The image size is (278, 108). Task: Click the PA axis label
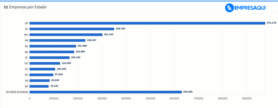(26, 81)
